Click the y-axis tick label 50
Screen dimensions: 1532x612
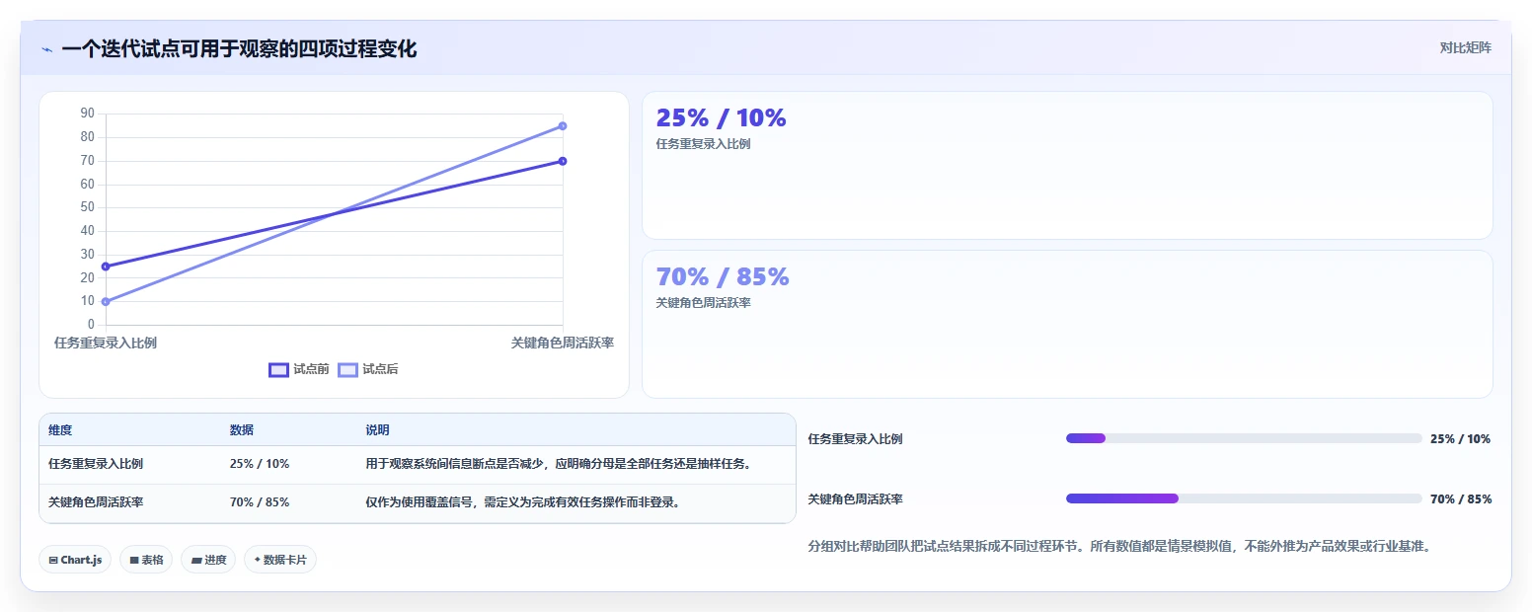[x=88, y=207]
